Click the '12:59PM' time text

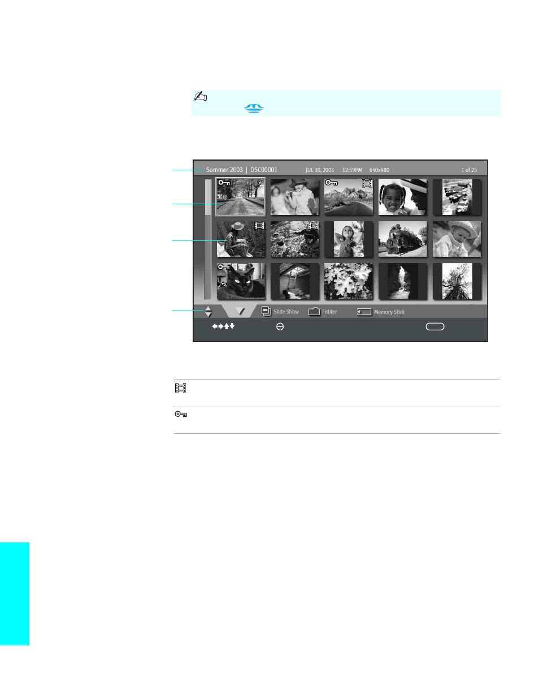click(x=351, y=170)
